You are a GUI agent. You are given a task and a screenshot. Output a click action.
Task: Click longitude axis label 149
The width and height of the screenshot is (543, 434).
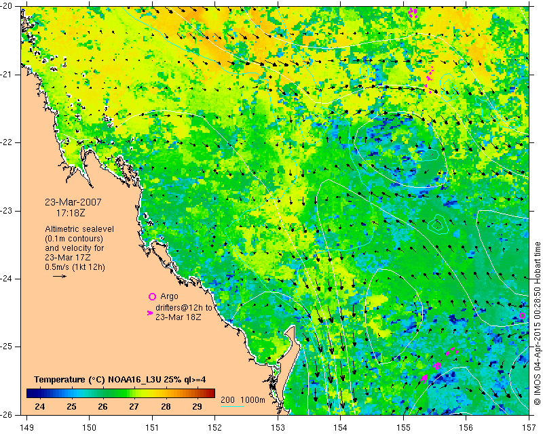coord(27,427)
